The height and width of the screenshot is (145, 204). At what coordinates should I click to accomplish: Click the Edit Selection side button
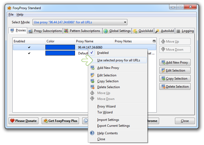click(x=175, y=70)
